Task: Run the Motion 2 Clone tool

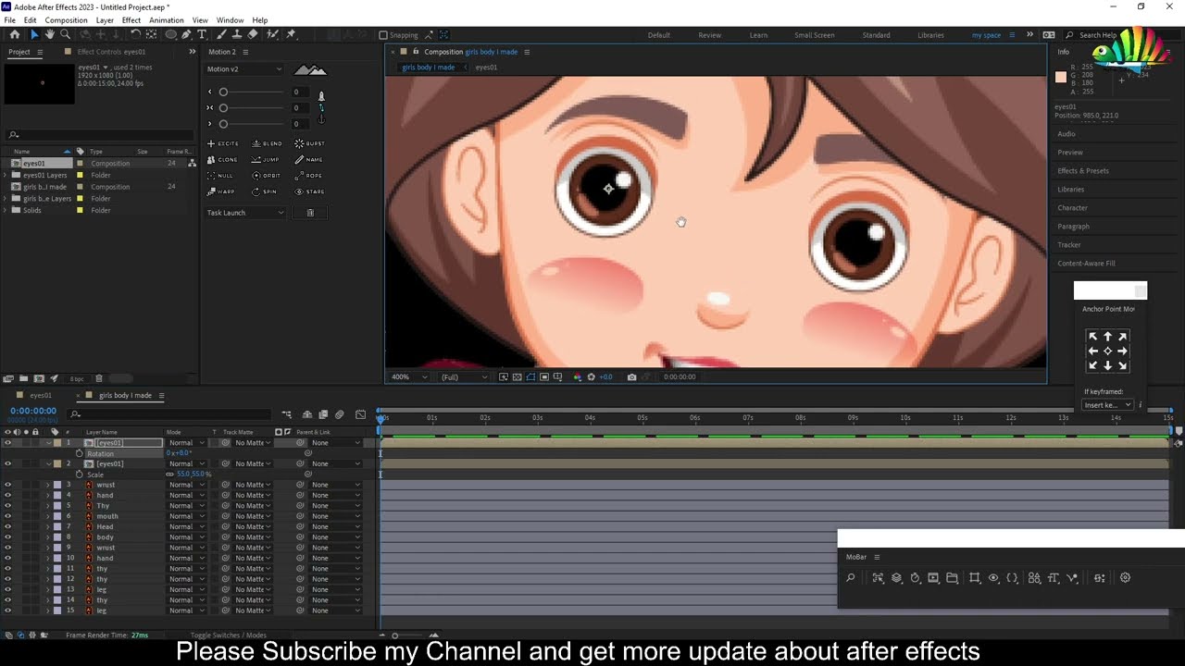Action: pos(223,159)
